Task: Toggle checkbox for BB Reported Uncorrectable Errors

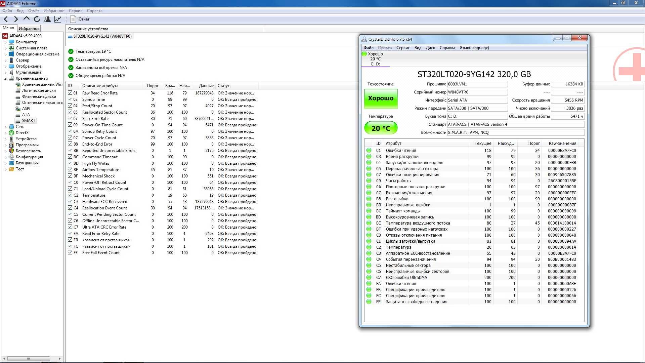Action: tap(70, 150)
